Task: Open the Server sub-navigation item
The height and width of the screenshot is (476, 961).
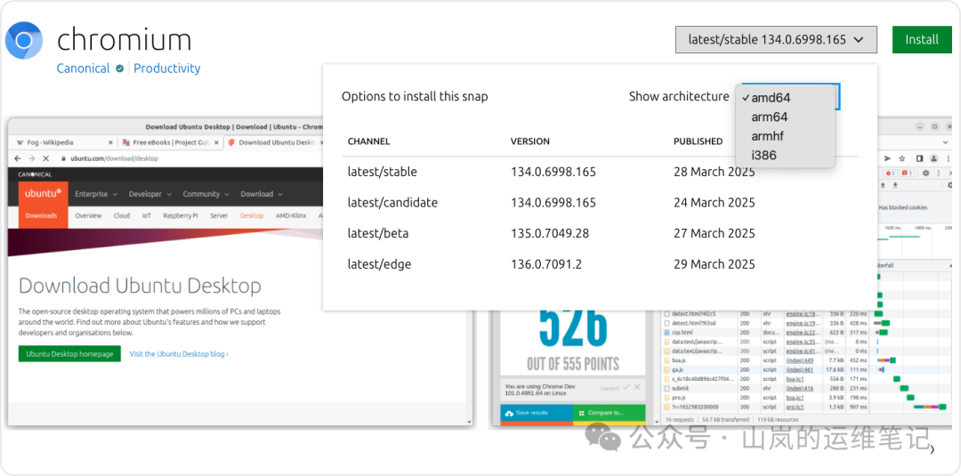Action: (219, 215)
